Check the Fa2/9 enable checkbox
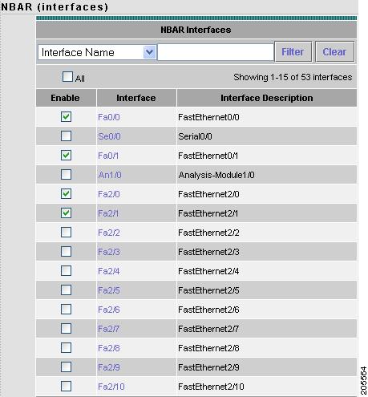The width and height of the screenshot is (368, 397). [66, 367]
